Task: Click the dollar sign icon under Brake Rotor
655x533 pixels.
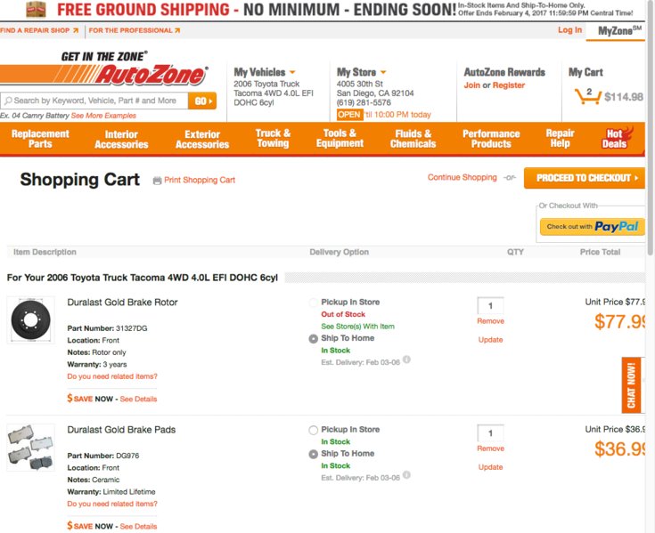Action: 70,398
